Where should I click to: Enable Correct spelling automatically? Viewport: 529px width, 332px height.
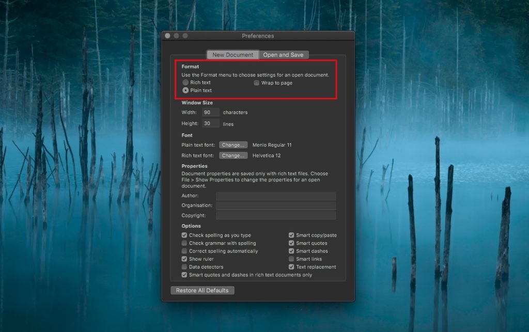(x=184, y=251)
